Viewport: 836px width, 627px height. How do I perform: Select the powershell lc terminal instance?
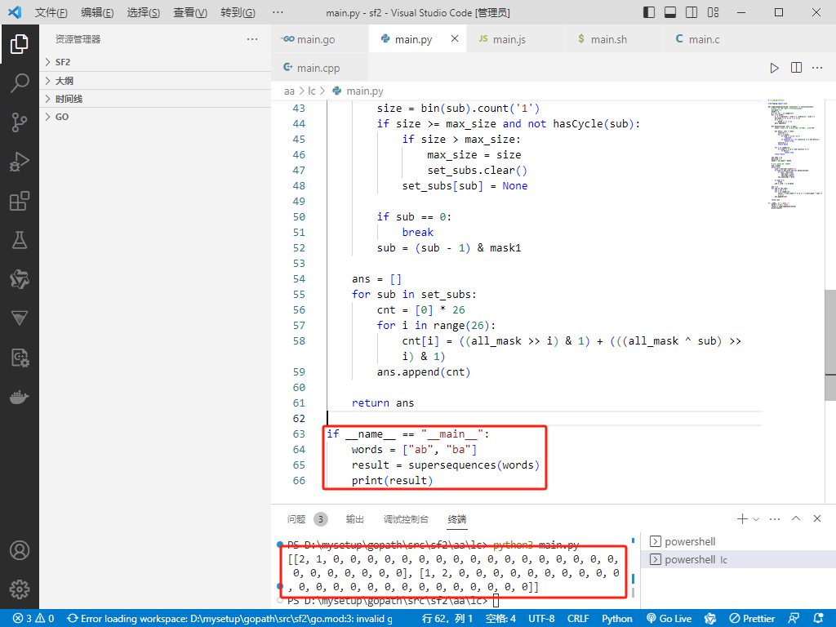point(738,559)
